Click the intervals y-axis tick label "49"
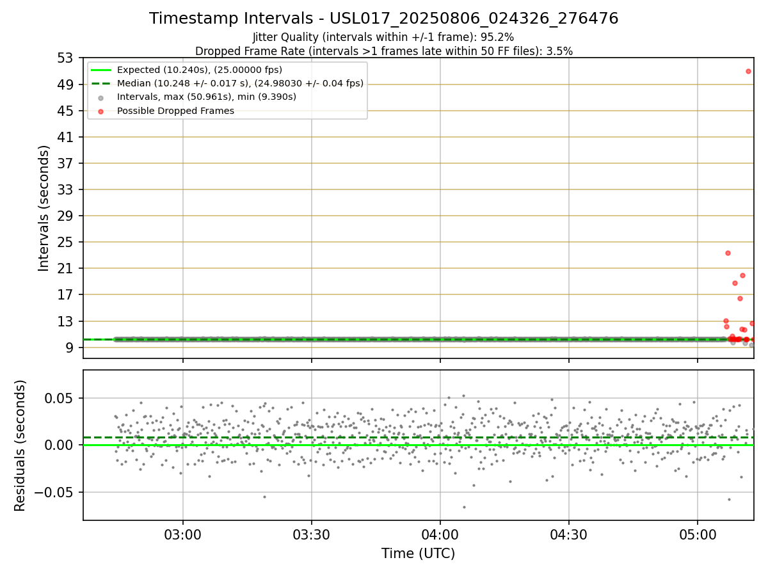The image size is (768, 576). point(67,84)
